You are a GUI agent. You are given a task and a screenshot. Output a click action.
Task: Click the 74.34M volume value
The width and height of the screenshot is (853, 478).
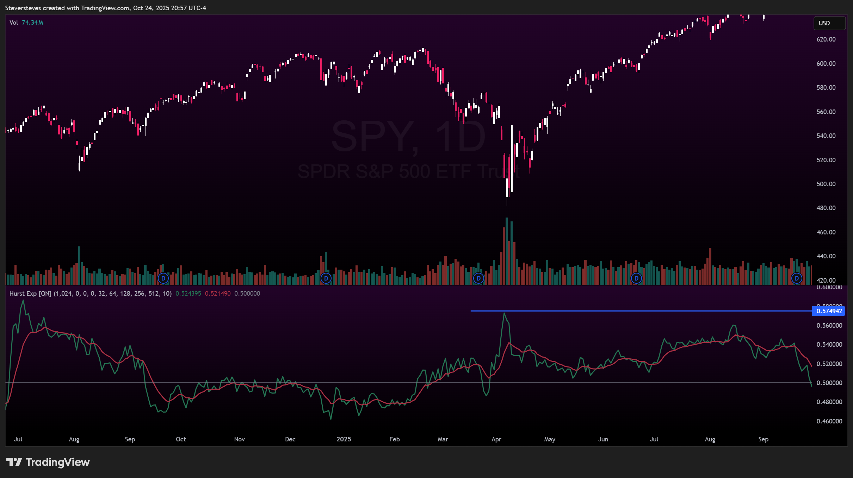(x=32, y=23)
